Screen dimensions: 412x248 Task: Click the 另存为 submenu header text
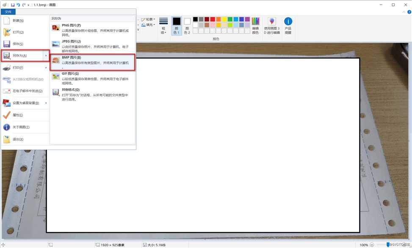click(x=56, y=18)
